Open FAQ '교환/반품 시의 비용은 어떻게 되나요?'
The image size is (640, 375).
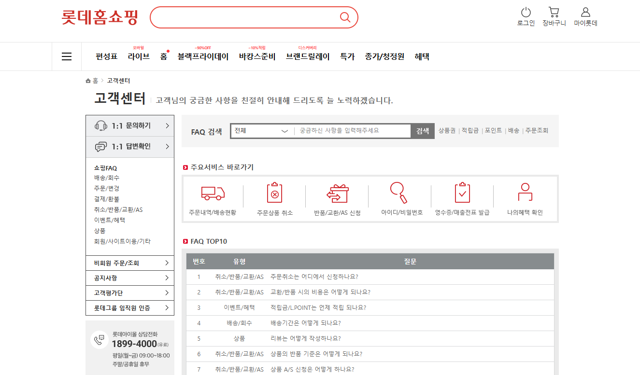click(x=320, y=292)
